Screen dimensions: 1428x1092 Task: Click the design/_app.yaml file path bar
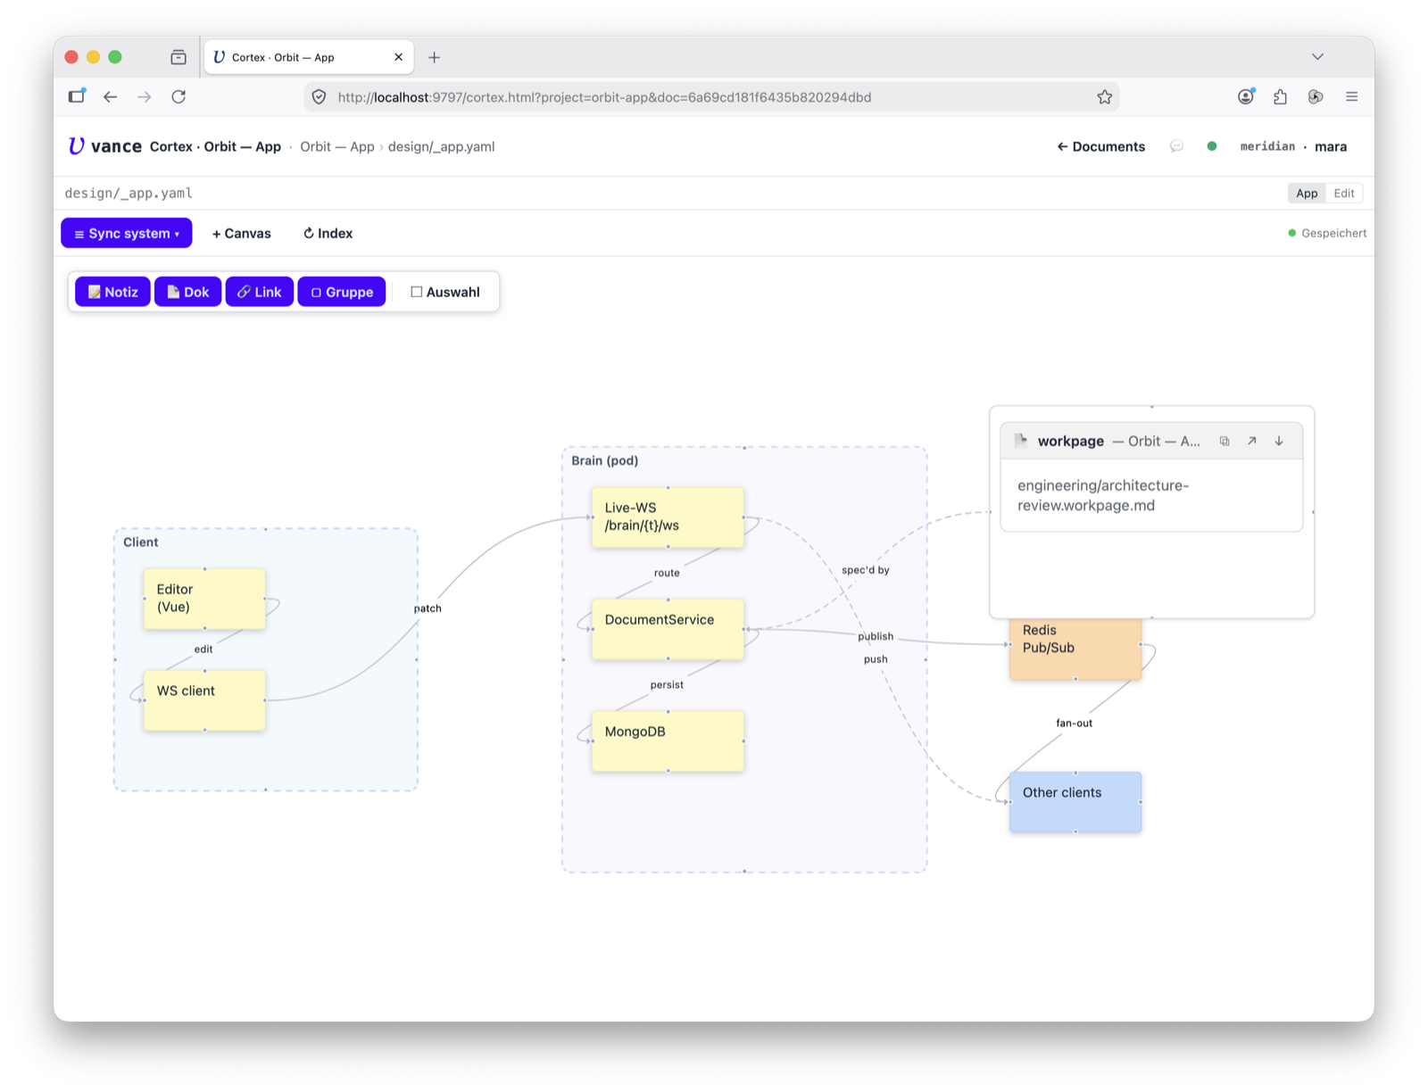pyautogui.click(x=129, y=193)
